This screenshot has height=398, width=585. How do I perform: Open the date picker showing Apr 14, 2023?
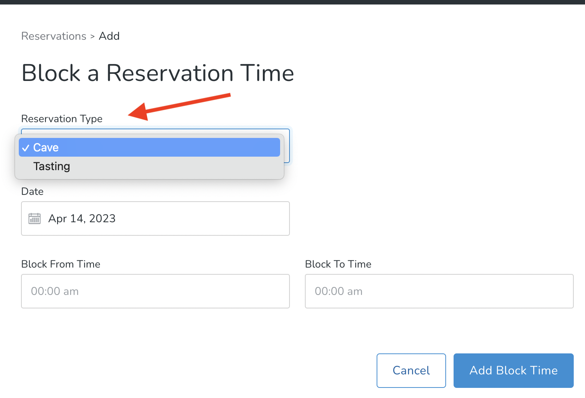tap(155, 218)
